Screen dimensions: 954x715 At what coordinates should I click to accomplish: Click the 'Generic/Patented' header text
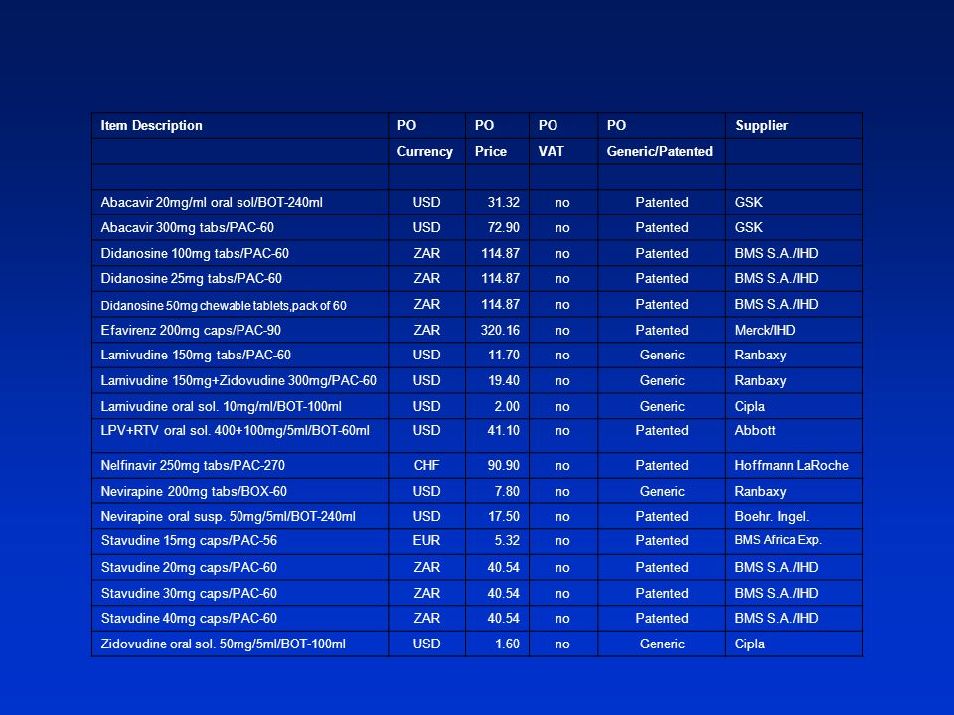pyautogui.click(x=660, y=151)
